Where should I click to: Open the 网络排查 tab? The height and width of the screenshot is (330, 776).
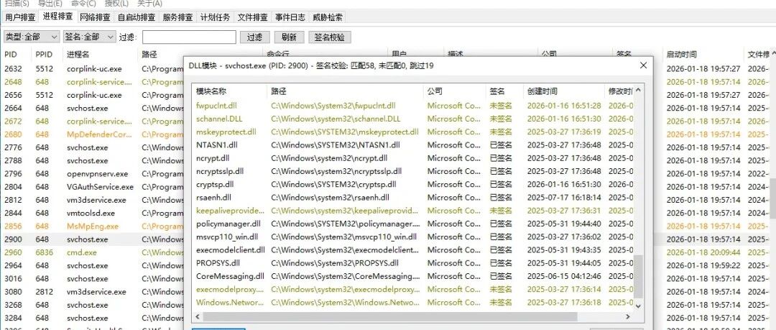click(95, 17)
